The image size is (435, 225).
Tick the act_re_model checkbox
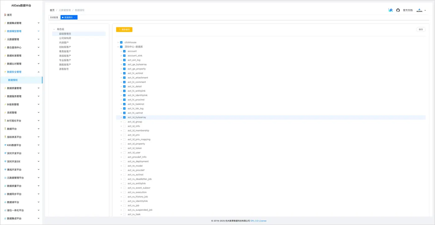(124, 166)
